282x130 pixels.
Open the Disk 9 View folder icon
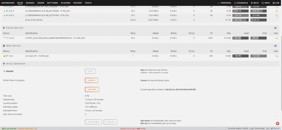tap(277, 15)
